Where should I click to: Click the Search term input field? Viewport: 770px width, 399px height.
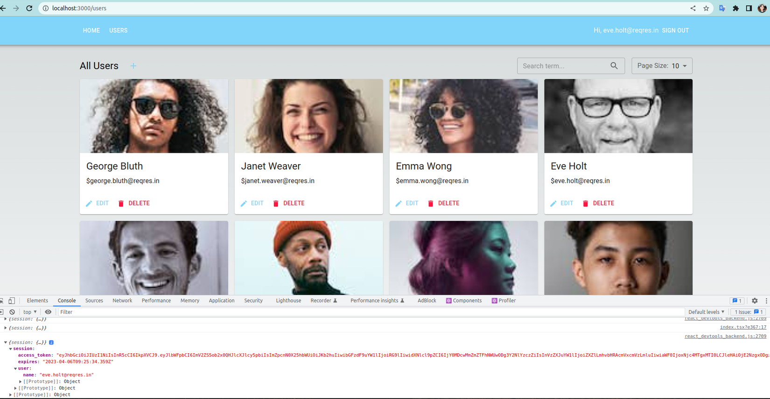coord(571,66)
